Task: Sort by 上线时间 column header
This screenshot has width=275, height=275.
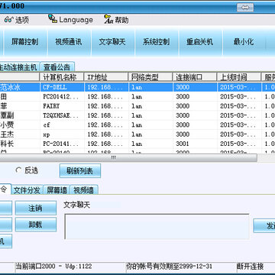Action: pos(239,77)
